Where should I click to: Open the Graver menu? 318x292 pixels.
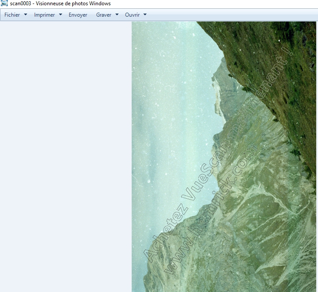(x=104, y=15)
